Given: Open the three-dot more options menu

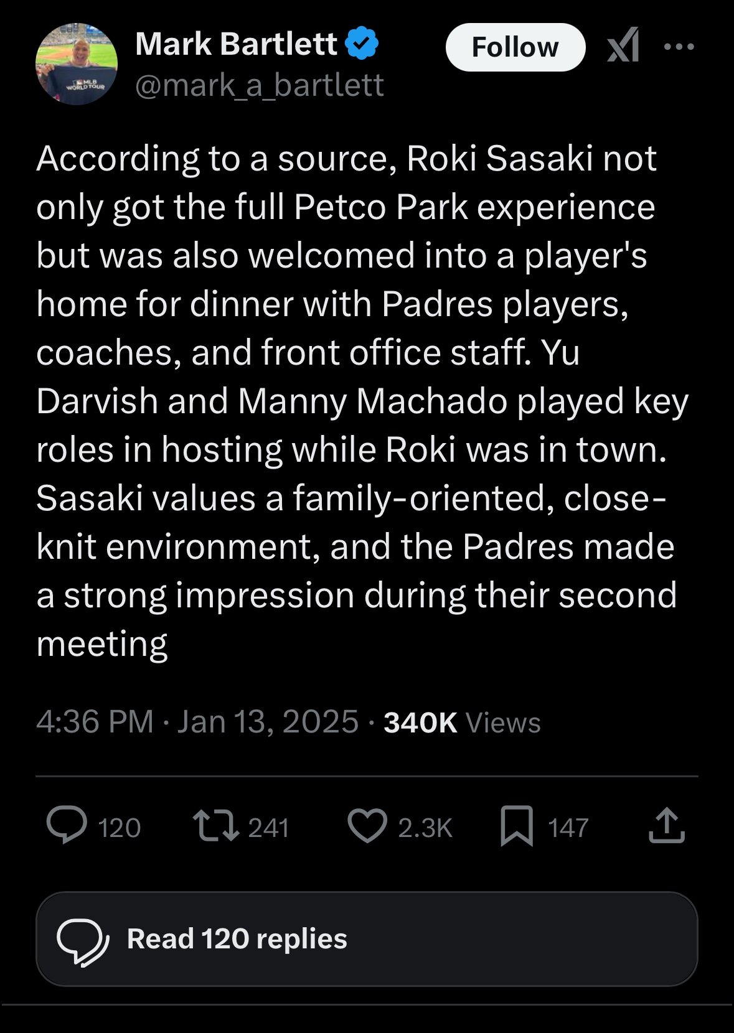Looking at the screenshot, I should point(679,46).
